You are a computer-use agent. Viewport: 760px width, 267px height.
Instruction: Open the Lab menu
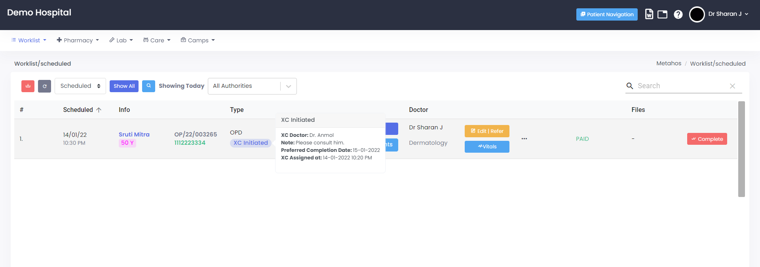click(121, 40)
